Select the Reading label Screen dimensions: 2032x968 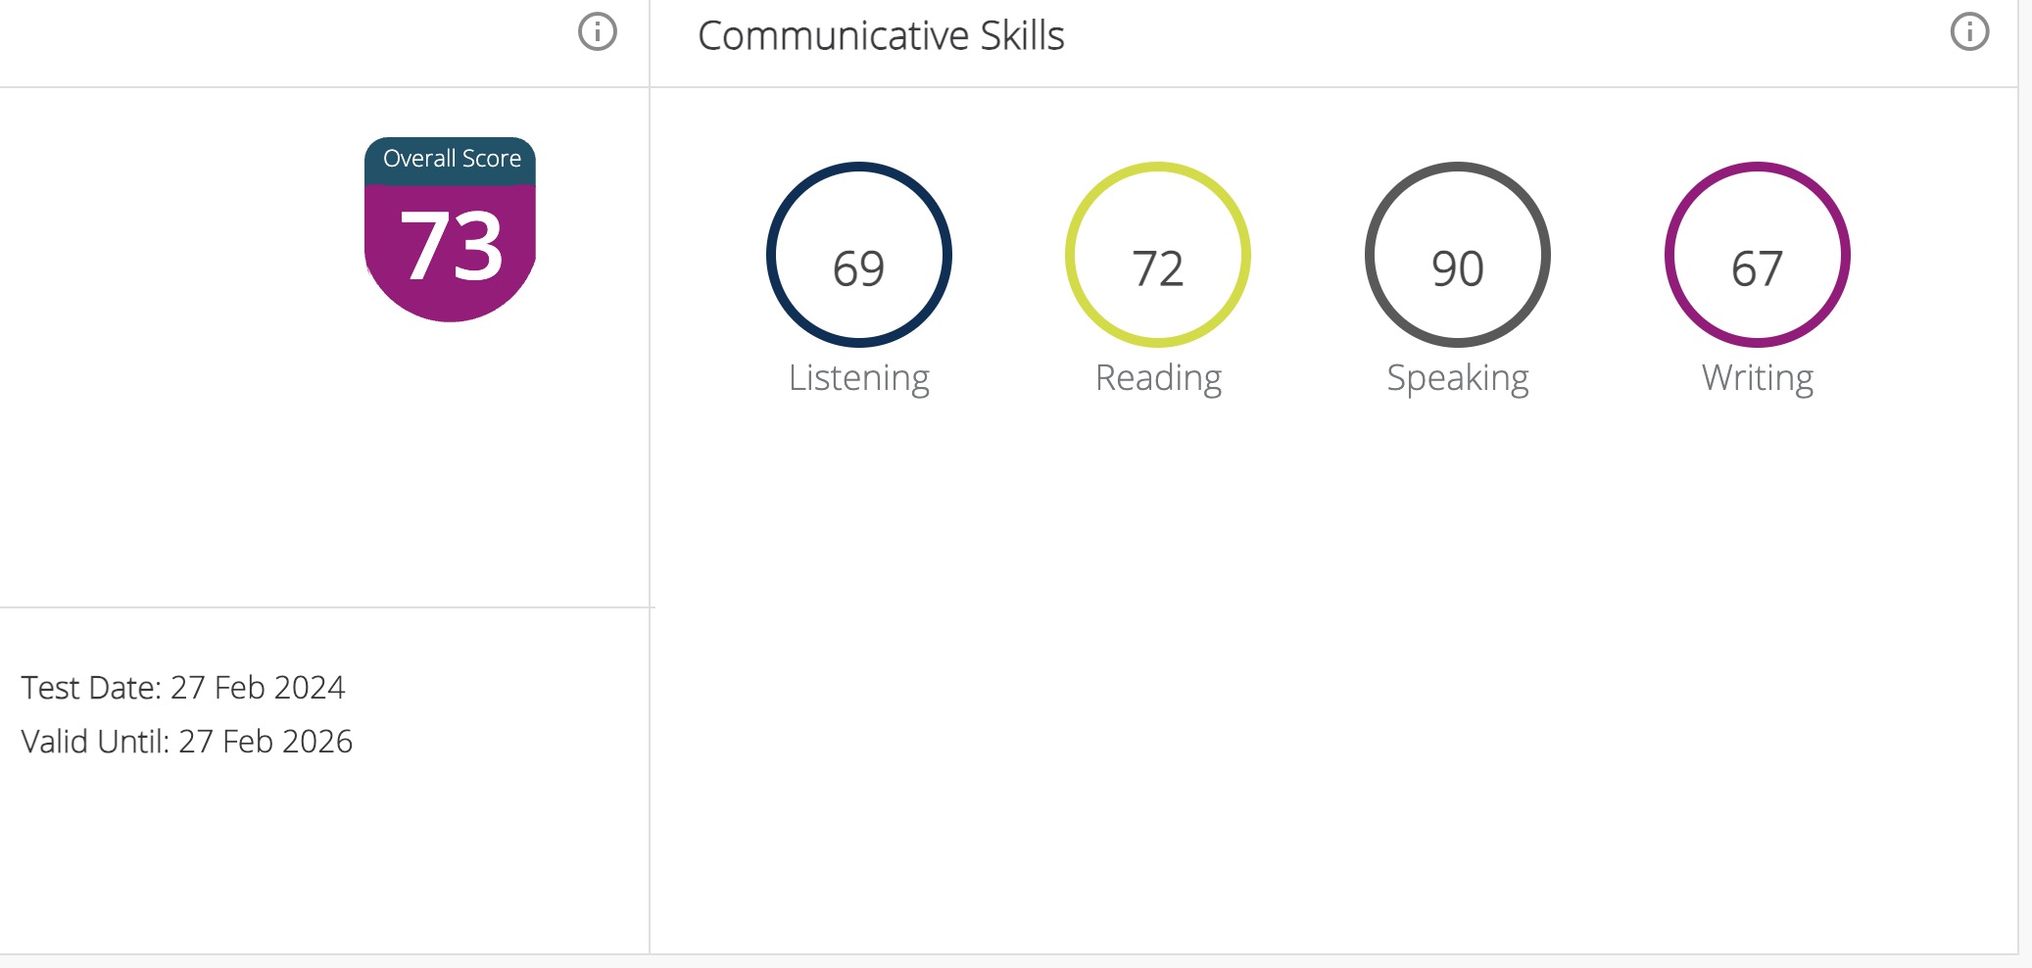click(x=1158, y=378)
